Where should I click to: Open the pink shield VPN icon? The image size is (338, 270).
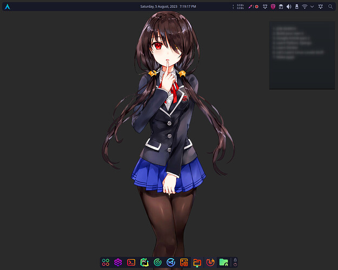(273, 6)
